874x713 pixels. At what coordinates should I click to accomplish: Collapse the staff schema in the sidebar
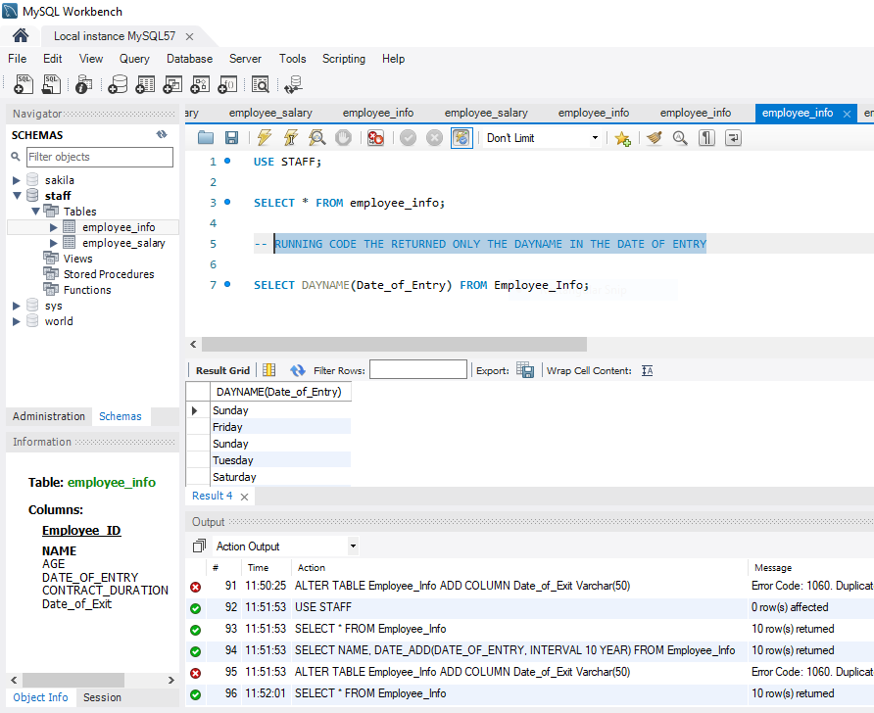17,195
